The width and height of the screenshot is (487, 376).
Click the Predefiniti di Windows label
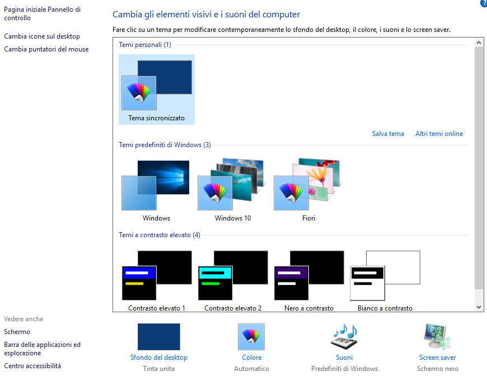coord(344,369)
